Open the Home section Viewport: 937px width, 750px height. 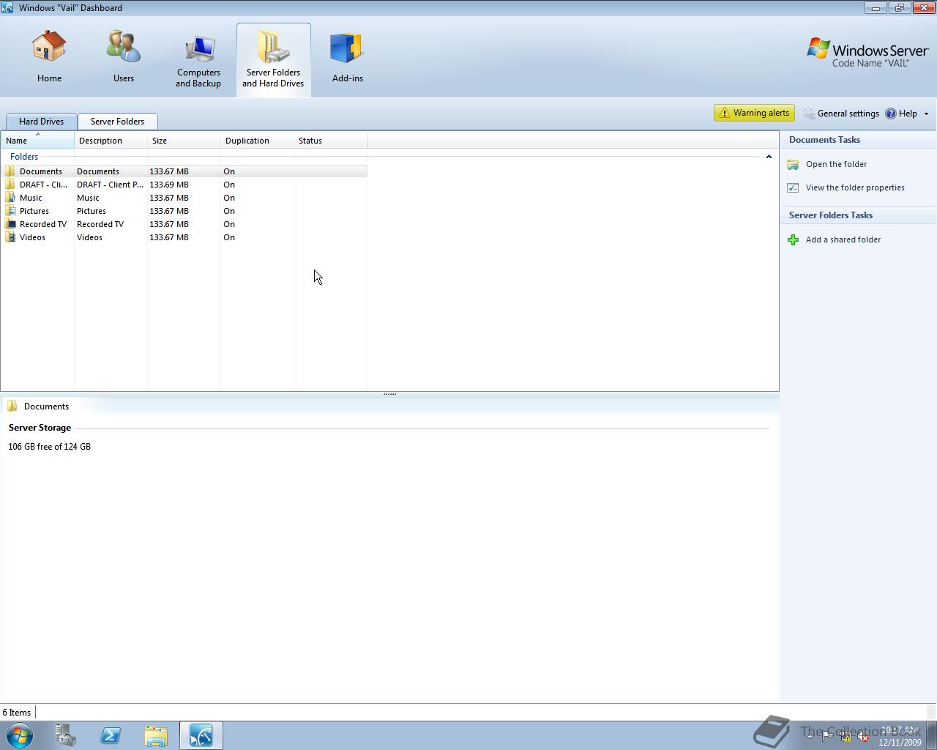click(x=49, y=58)
